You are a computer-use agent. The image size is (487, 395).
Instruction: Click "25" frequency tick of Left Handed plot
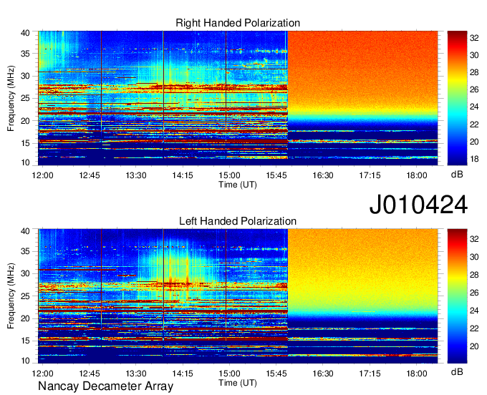(26, 296)
